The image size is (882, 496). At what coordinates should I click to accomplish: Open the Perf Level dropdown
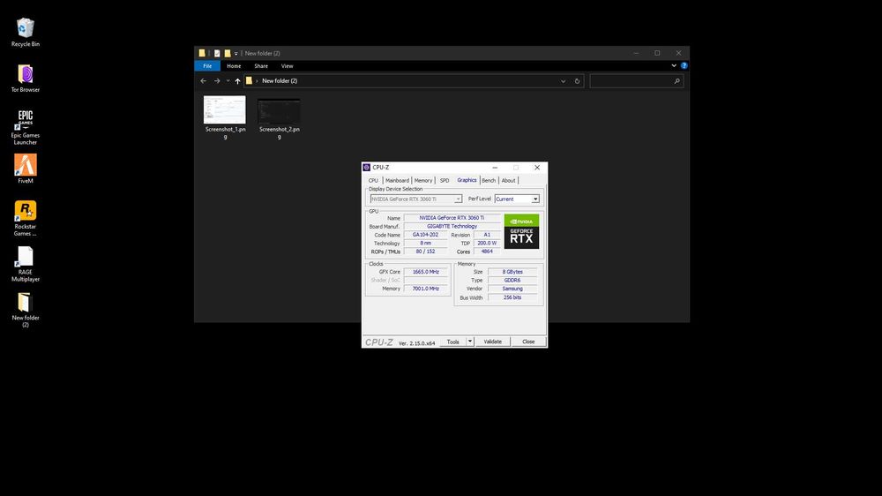point(535,199)
